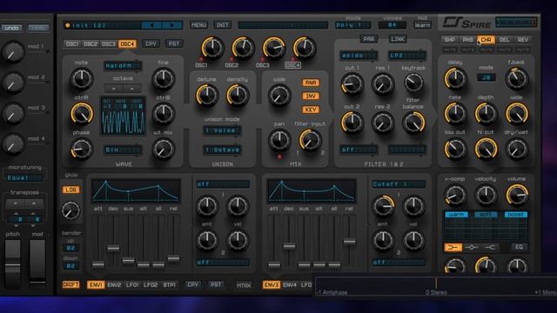
Task: Click the waveform display in WAVE section
Action: pyautogui.click(x=123, y=116)
